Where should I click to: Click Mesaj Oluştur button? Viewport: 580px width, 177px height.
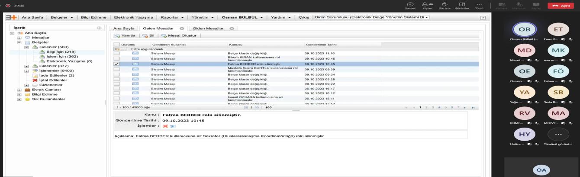[179, 35]
